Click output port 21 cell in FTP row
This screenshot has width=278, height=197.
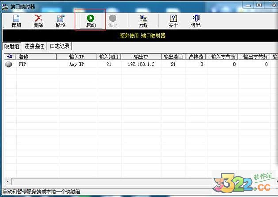[x=173, y=64]
